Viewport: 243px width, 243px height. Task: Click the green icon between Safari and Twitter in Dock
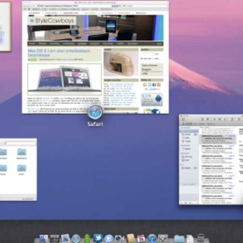tap(87, 238)
